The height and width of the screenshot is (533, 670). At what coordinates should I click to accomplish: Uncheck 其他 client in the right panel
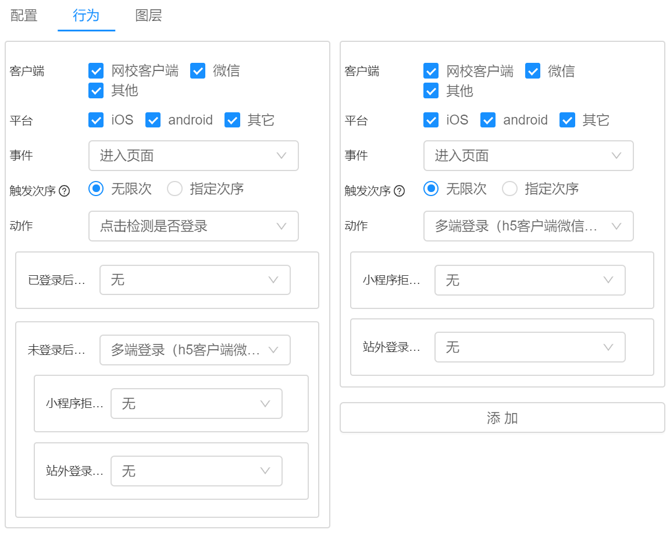pyautogui.click(x=431, y=91)
